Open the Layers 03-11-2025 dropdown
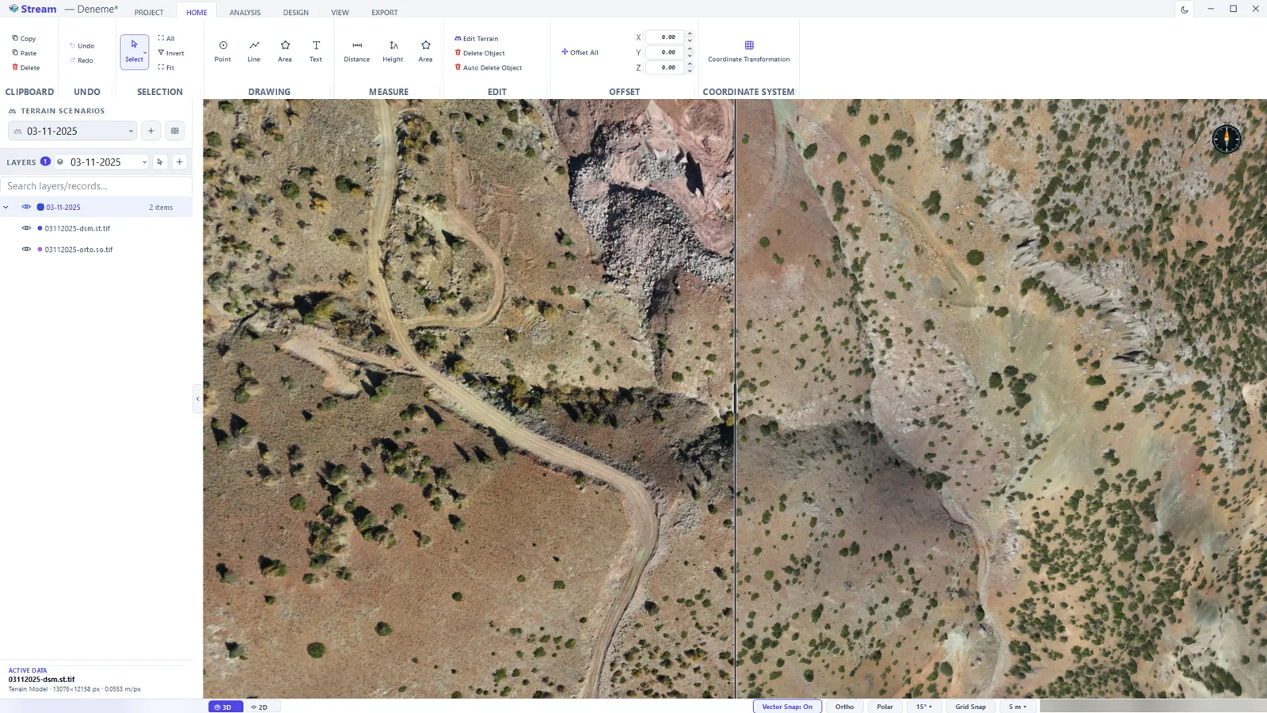The width and height of the screenshot is (1267, 713). (101, 162)
